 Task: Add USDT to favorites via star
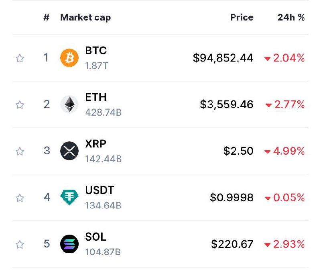[20, 198]
